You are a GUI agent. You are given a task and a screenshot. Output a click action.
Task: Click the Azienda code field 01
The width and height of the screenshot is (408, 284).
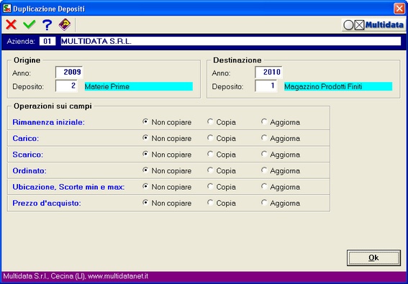tap(47, 41)
